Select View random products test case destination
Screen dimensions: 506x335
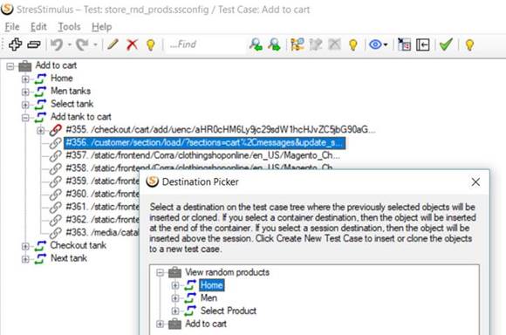227,272
